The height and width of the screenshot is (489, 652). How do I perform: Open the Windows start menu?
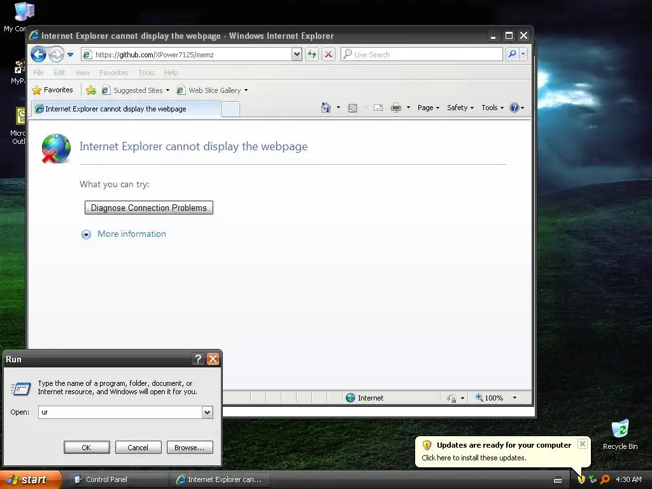coord(30,480)
